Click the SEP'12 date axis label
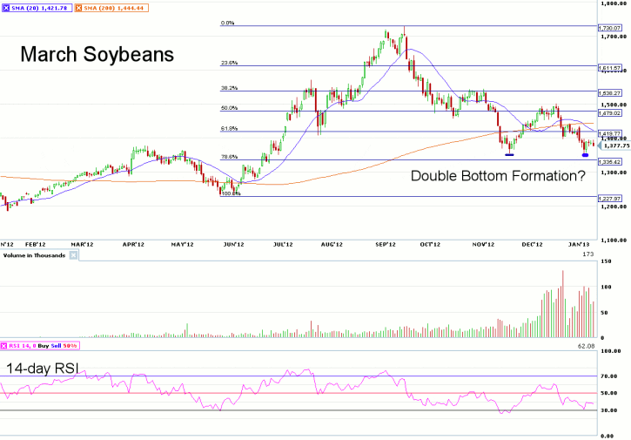Image resolution: width=631 pixels, height=440 pixels. [x=385, y=246]
